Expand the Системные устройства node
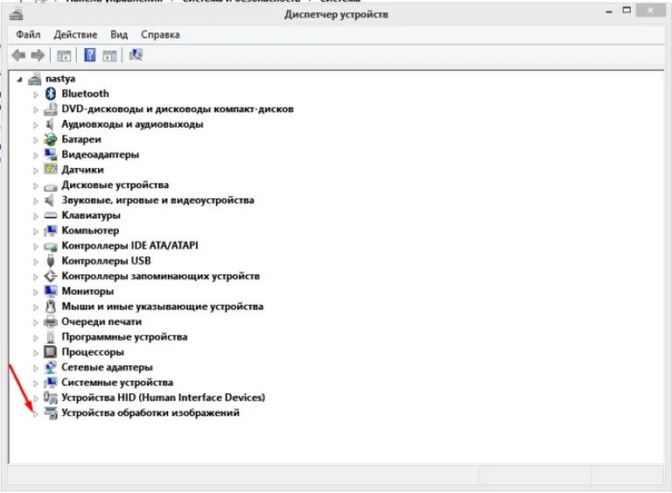 [36, 383]
